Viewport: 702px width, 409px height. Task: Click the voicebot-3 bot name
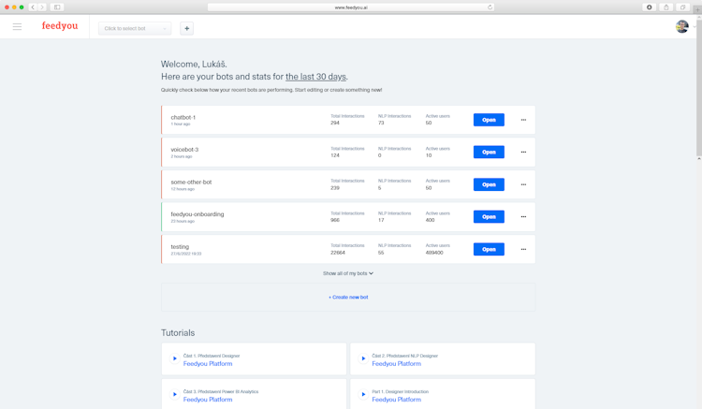184,150
